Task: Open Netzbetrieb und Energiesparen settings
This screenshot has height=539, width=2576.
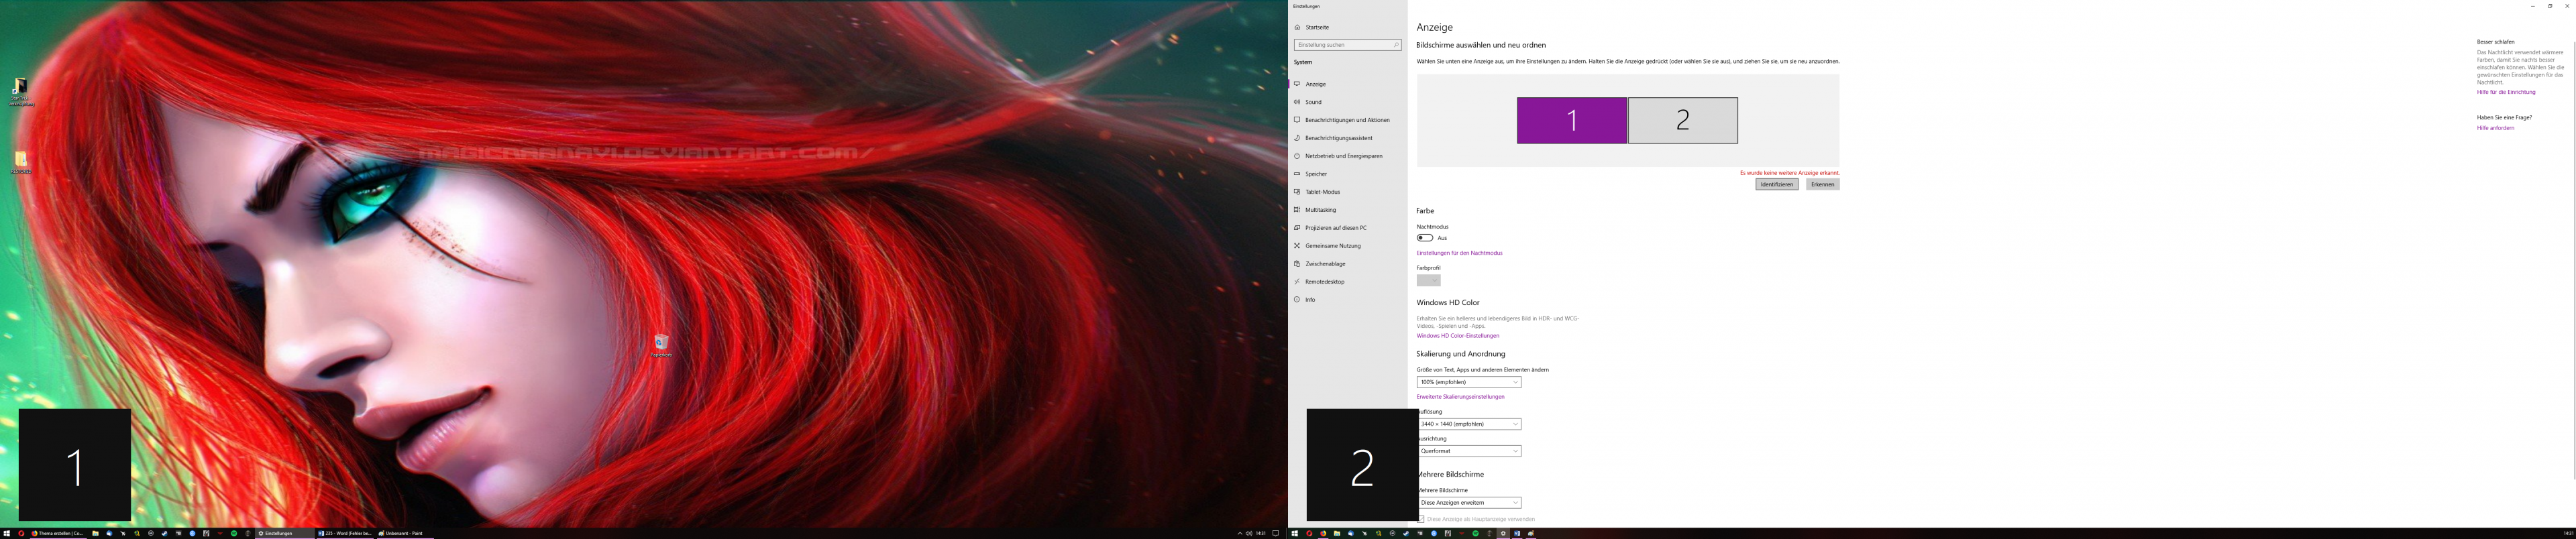Action: pos(1347,156)
